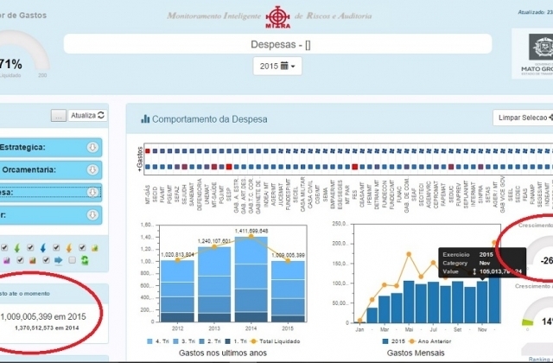553x363 pixels.
Task: Enable the unchecked checkbox before the green refresh icon
Action: [x=72, y=260]
